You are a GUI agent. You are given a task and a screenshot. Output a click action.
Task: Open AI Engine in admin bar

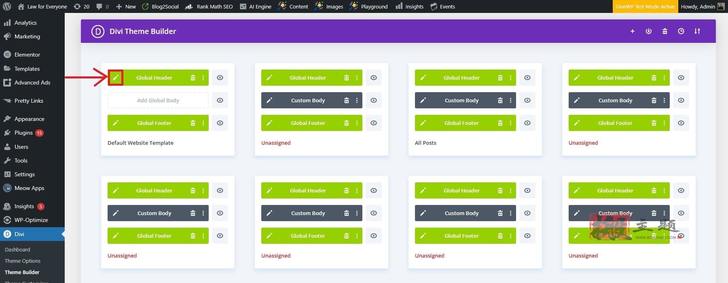click(x=255, y=6)
